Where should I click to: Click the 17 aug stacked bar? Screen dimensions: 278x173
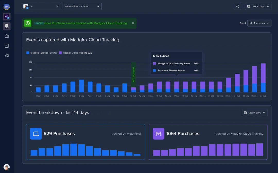coord(177,87)
